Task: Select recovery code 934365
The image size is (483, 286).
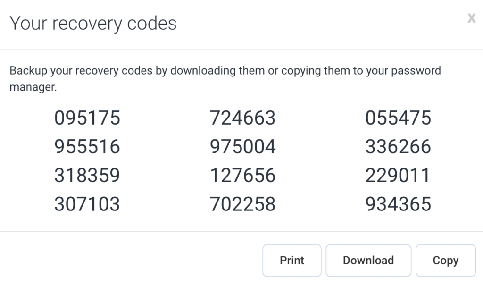Action: 398,204
